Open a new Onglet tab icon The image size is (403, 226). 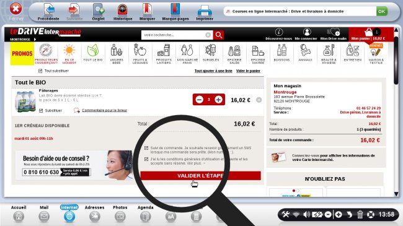[x=98, y=10]
